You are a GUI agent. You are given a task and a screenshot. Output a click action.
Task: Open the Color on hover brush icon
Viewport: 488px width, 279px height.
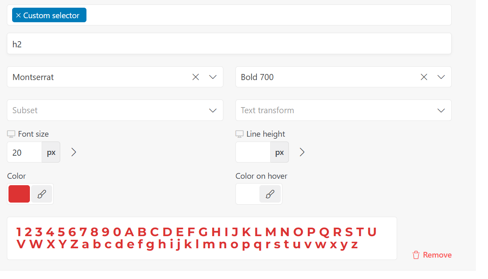pyautogui.click(x=270, y=194)
